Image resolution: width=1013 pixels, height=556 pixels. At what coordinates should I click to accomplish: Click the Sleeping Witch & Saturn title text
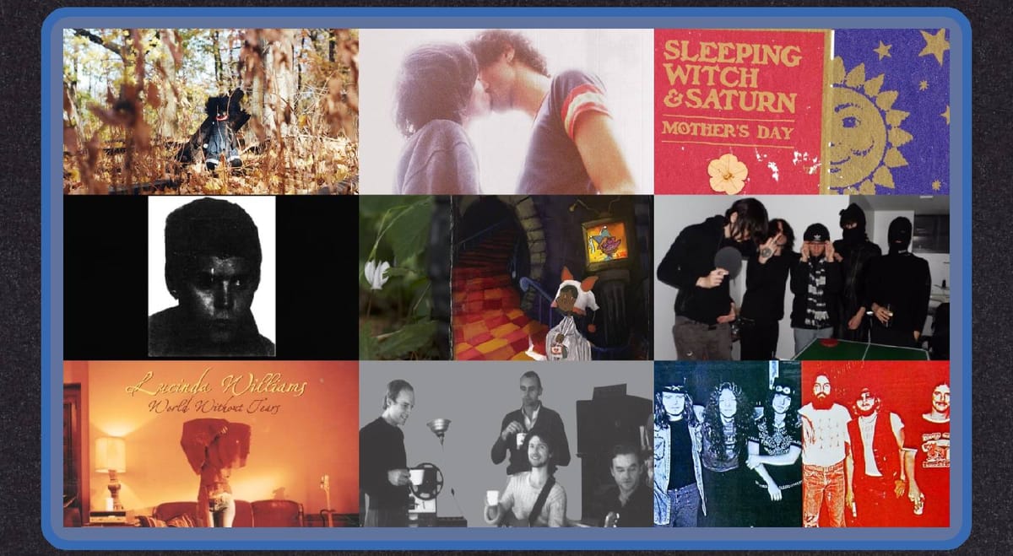pyautogui.click(x=730, y=76)
